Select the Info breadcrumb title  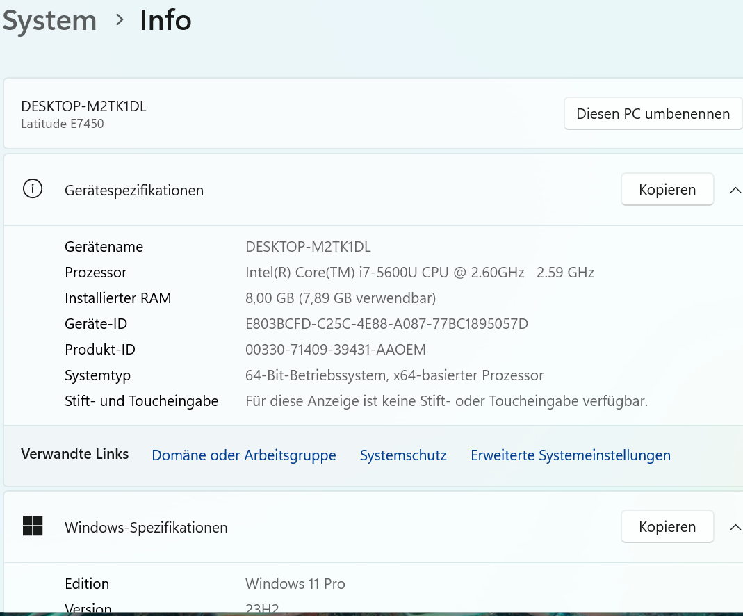165,21
